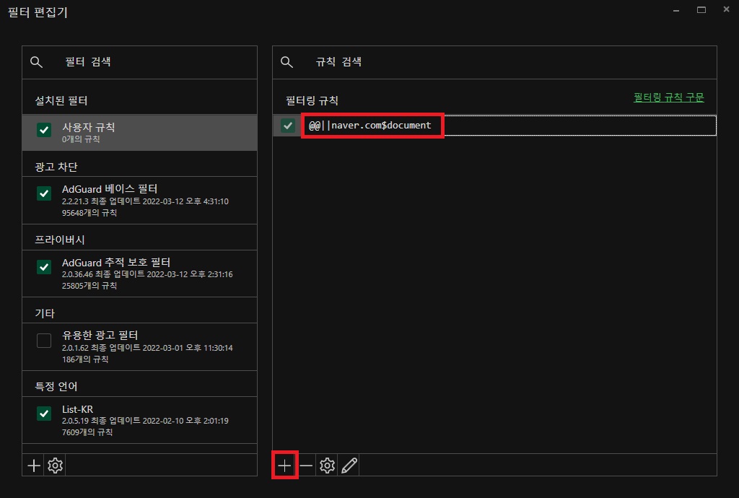
Task: Uncheck the AdGuard 베이스 필터 checkbox
Action: click(x=43, y=193)
